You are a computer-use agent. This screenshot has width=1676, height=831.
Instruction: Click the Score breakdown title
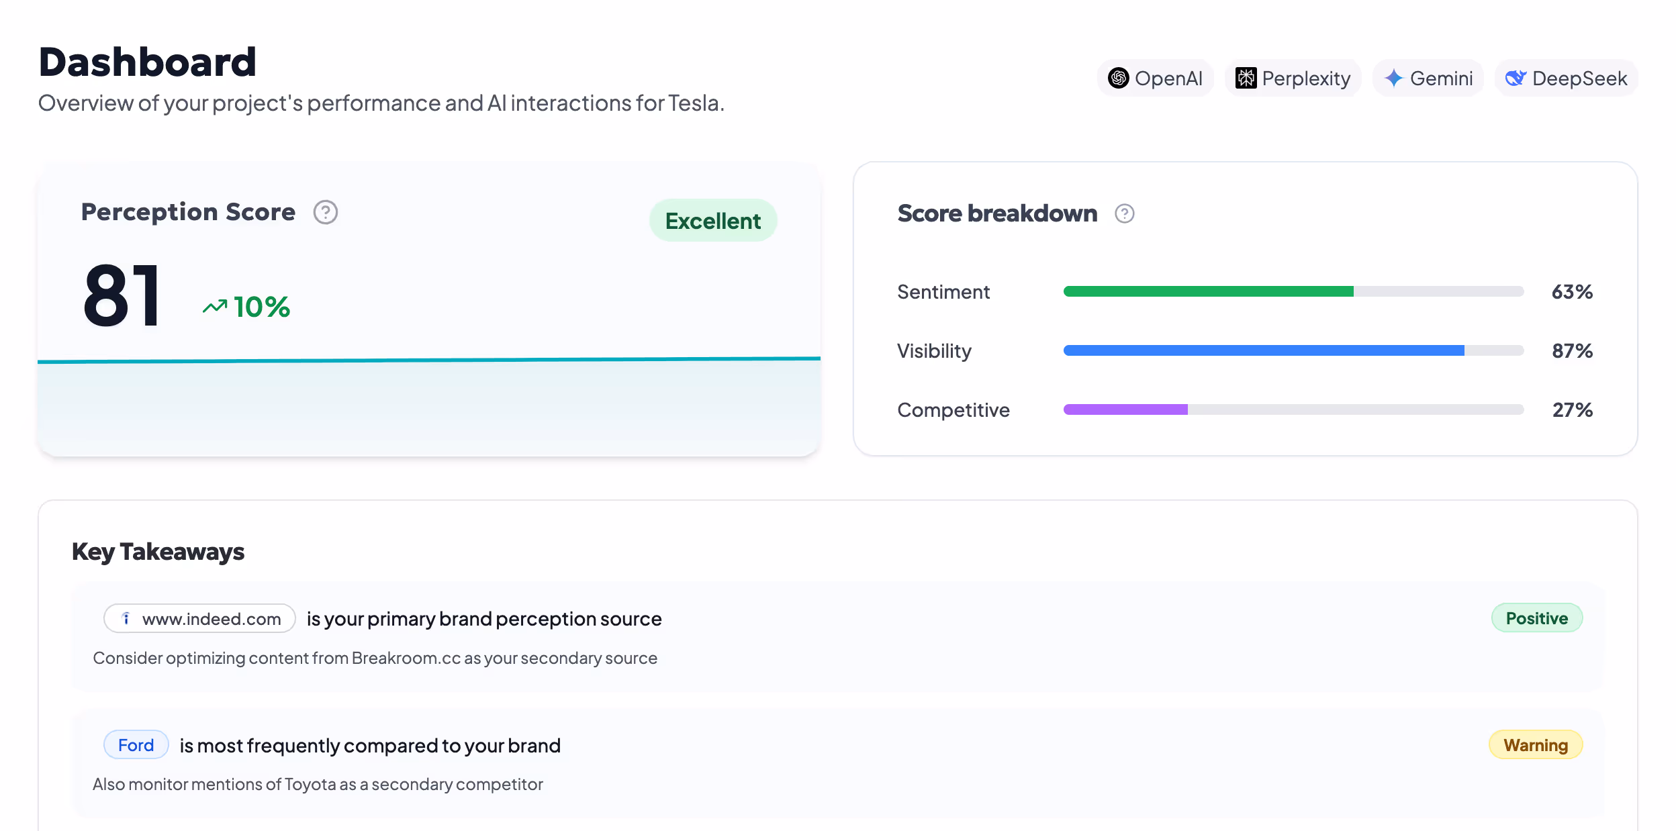click(997, 213)
